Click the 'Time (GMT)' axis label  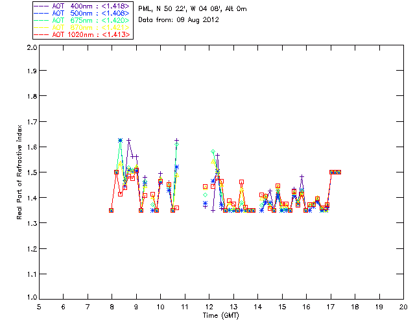click(x=220, y=315)
